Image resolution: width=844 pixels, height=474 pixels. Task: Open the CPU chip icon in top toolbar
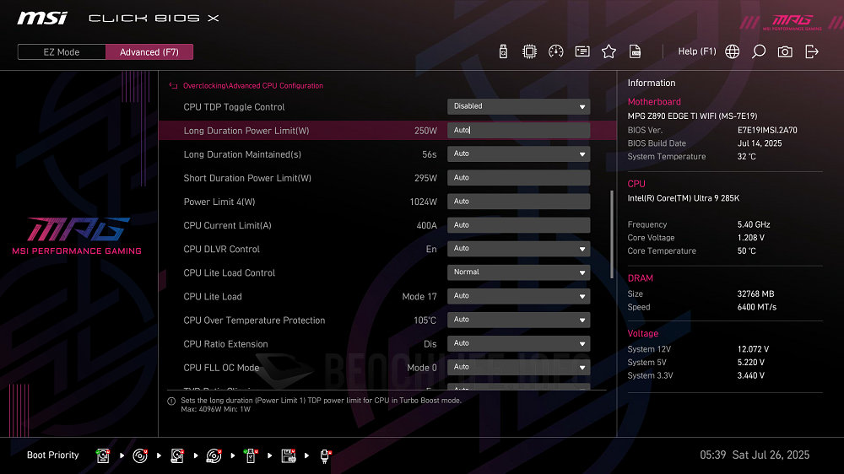530,51
